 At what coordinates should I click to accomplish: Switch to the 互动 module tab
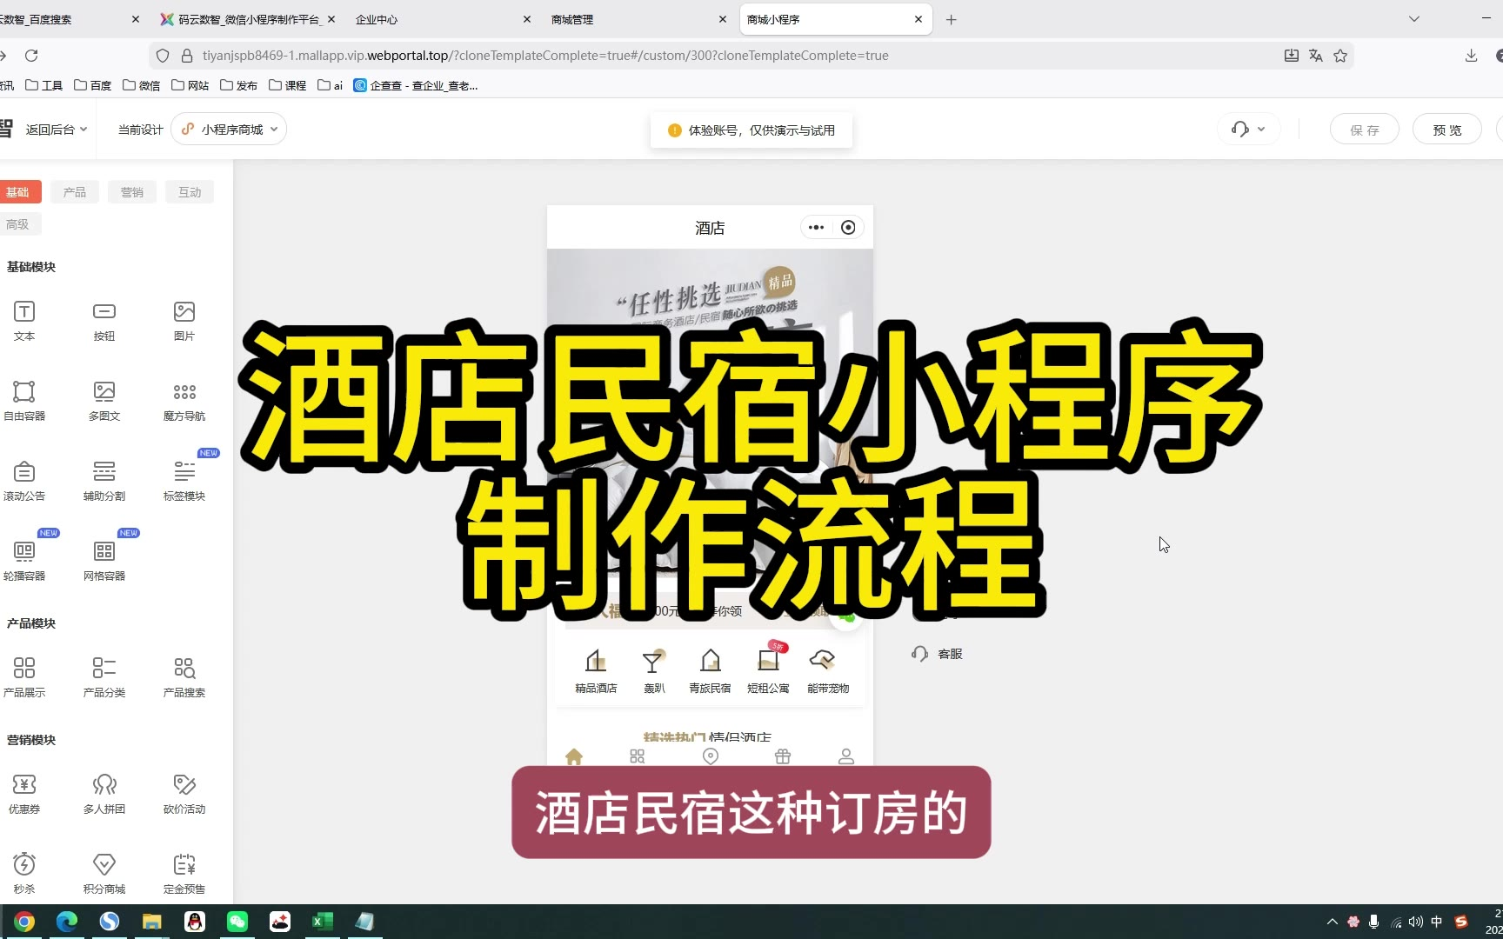190,192
